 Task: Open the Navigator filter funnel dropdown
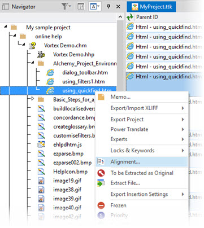[66, 7]
